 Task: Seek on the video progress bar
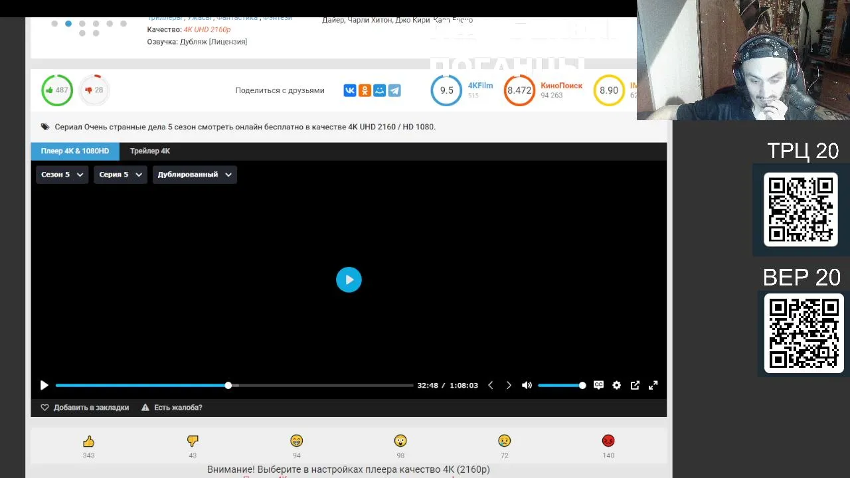tap(234, 385)
